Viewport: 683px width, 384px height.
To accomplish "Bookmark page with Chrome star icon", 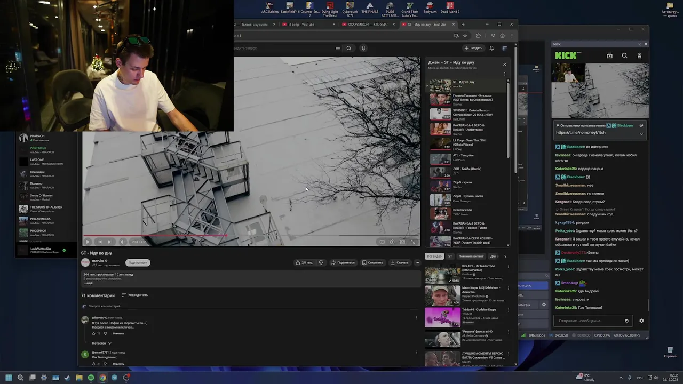I will [x=465, y=36].
